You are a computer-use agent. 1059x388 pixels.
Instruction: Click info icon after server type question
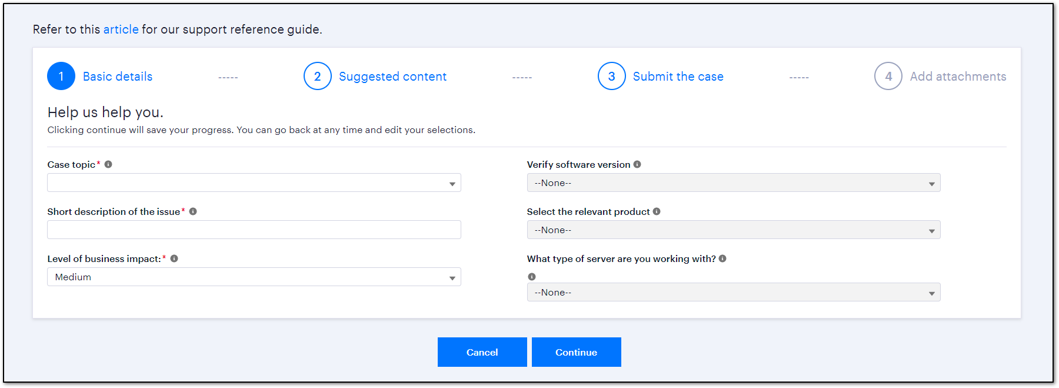[x=722, y=258]
